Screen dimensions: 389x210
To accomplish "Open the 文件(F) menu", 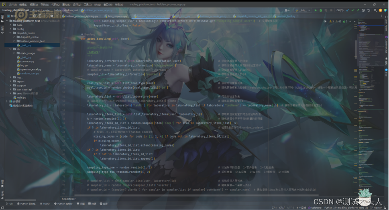I will click(x=13, y=4).
